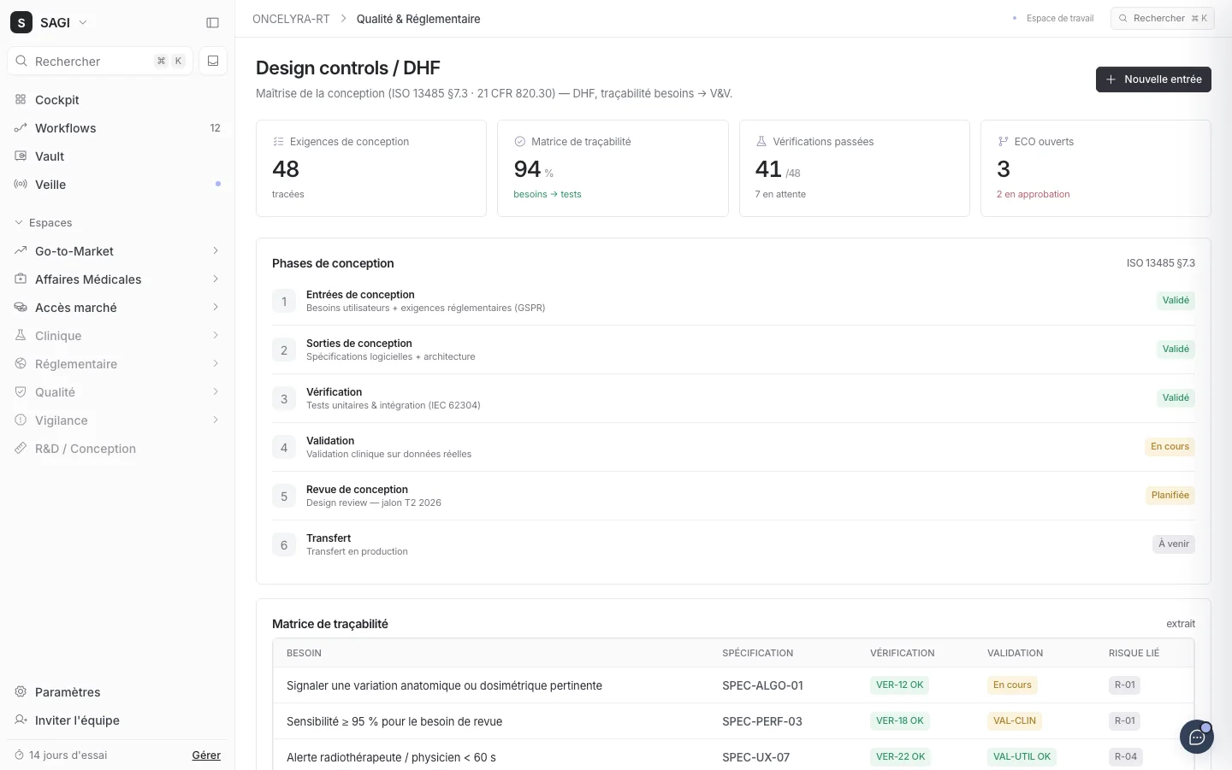Click the Gérer trial link
The height and width of the screenshot is (770, 1232).
(x=206, y=755)
